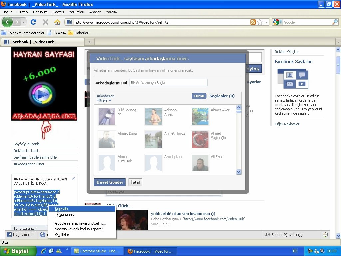
Task: Click the İptal button
Action: tap(135, 182)
